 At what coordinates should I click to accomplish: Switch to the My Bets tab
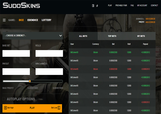(x=141, y=36)
